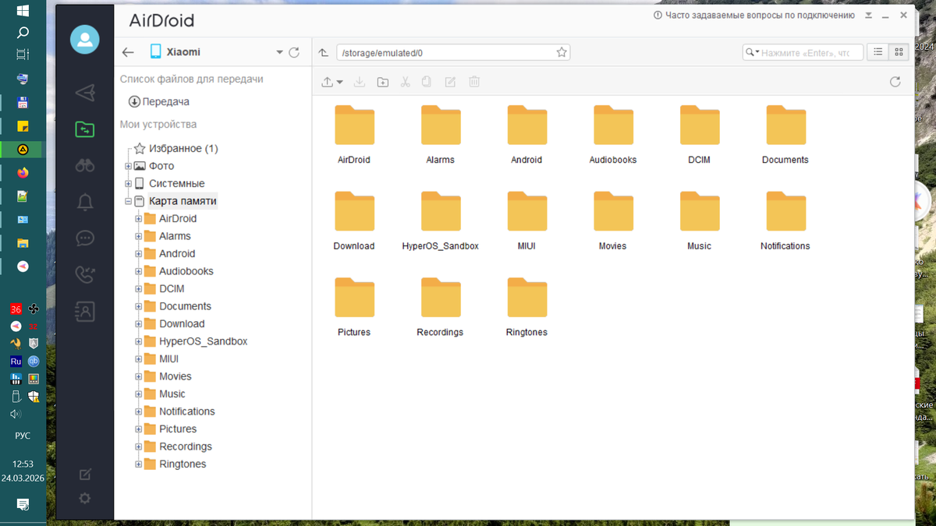Screen dimensions: 936x526
Task: Switch to list view
Action: tap(878, 52)
